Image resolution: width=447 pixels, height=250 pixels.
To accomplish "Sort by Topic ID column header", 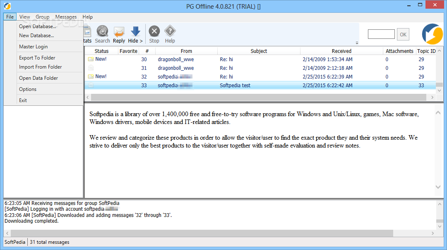I will pyautogui.click(x=426, y=51).
